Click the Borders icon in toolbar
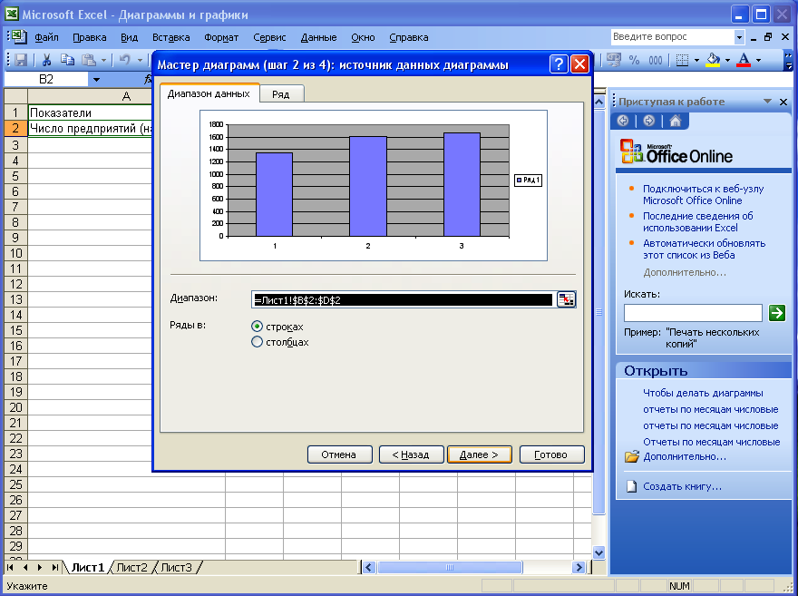This screenshot has height=596, width=798. (682, 60)
